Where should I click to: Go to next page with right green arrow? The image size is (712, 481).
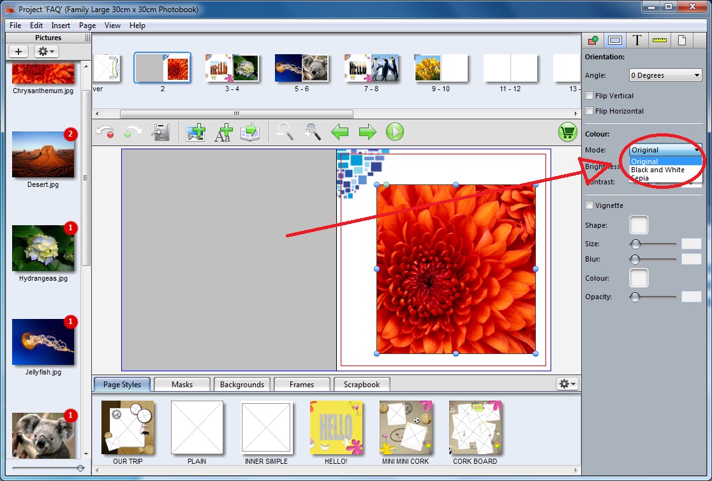pos(367,132)
